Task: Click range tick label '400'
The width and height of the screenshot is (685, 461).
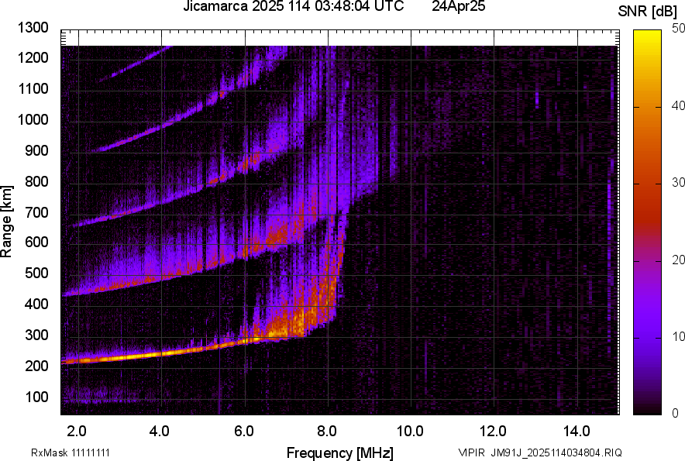Action: (x=36, y=304)
